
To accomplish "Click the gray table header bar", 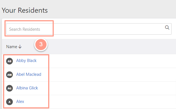I will (x=101, y=46).
